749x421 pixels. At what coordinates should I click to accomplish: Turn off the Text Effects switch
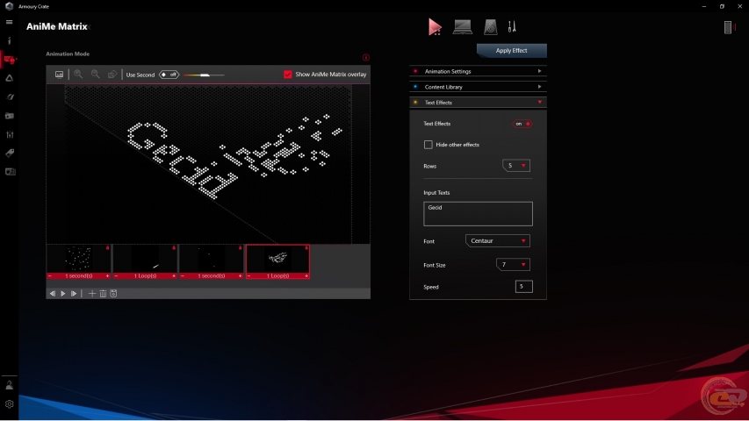tap(522, 124)
